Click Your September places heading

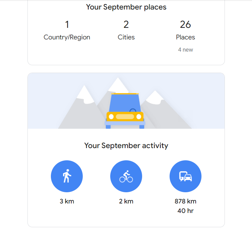click(126, 7)
